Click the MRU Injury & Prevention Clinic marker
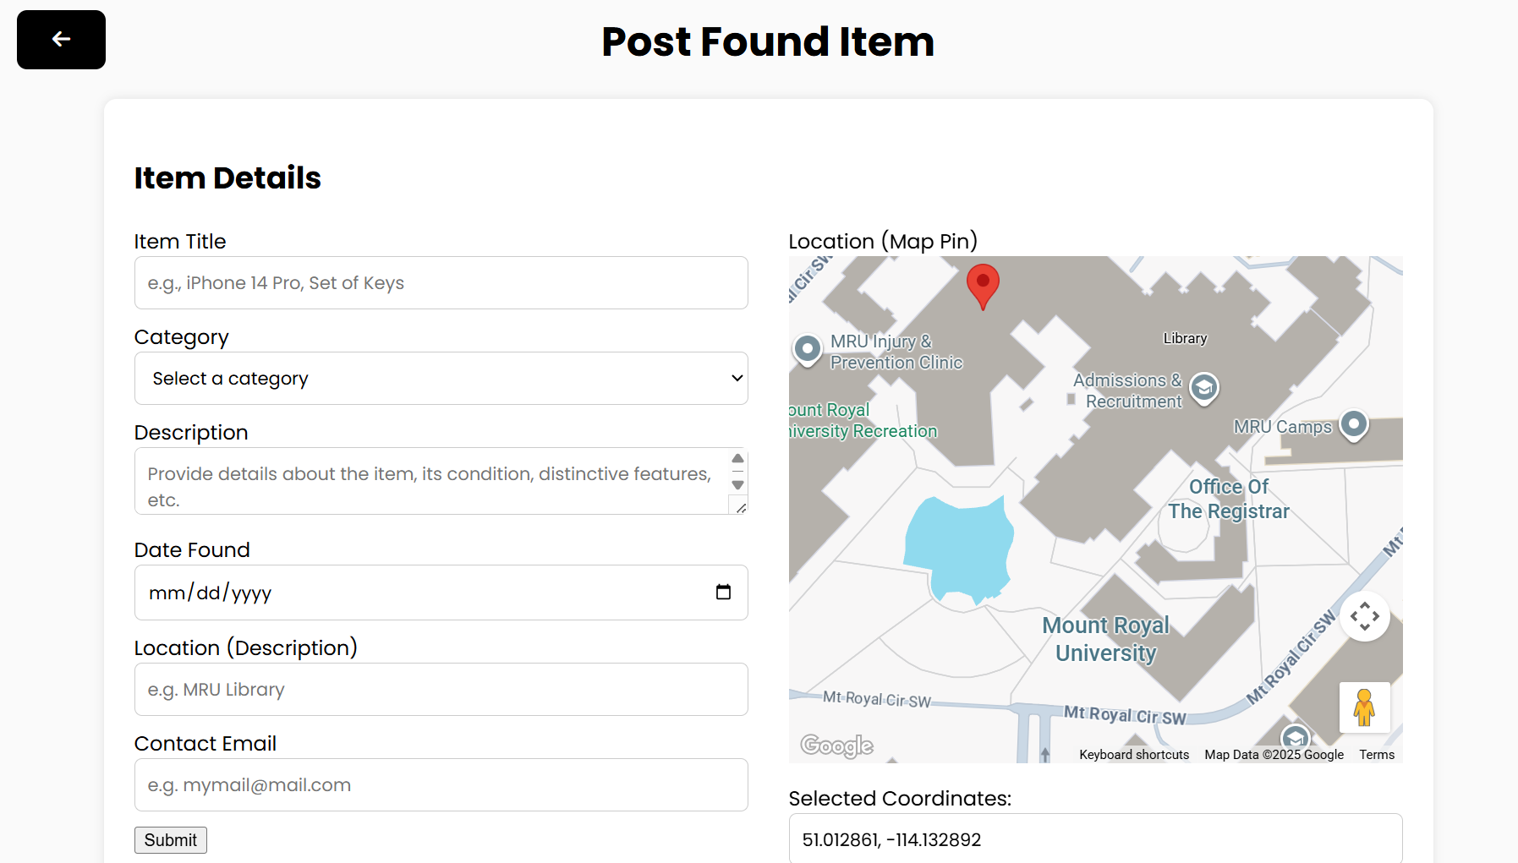 tap(808, 348)
